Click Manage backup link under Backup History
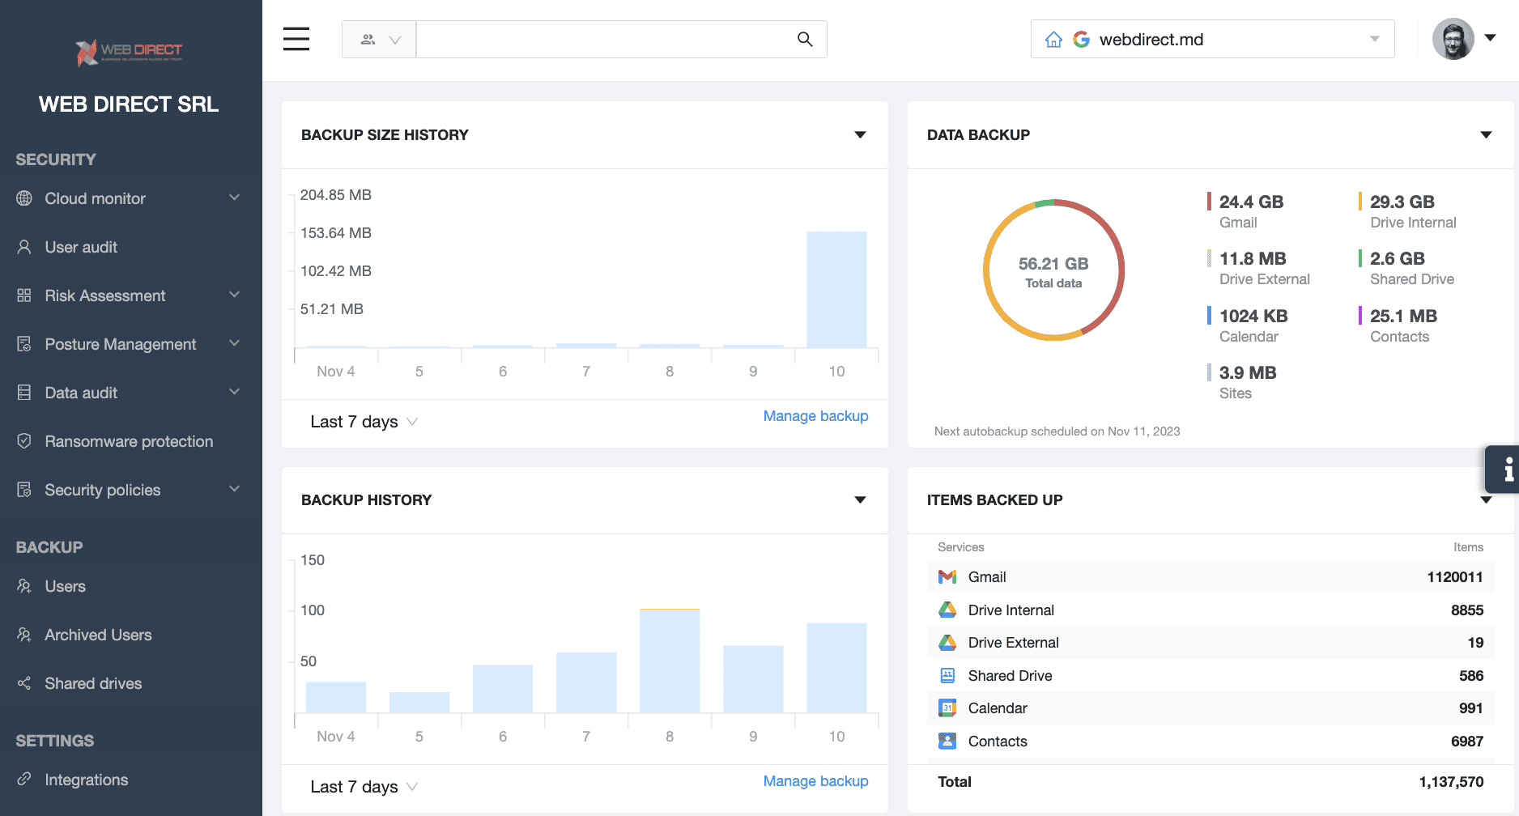The height and width of the screenshot is (816, 1519). (815, 781)
